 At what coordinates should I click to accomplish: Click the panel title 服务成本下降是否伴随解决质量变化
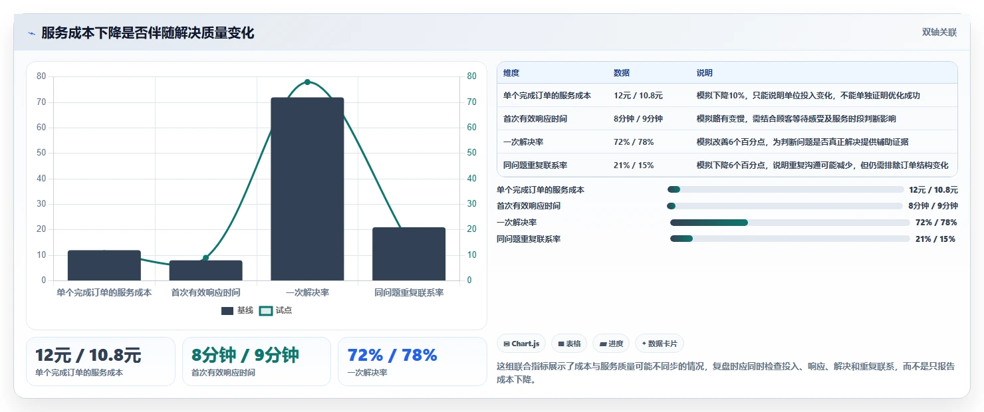(148, 33)
